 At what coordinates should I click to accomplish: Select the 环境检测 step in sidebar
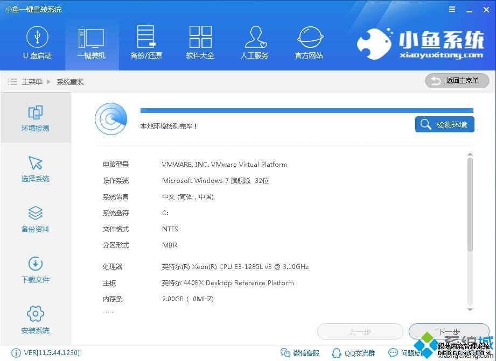36,118
